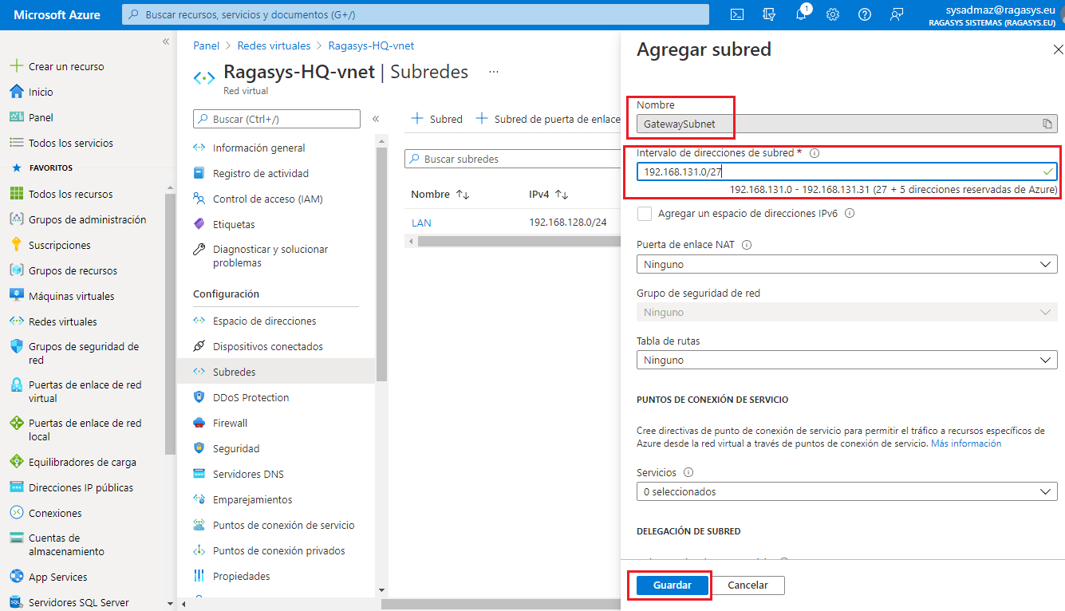Screen dimensions: 1065x611
Task: Open Servidores DNS menu item
Action: [248, 474]
